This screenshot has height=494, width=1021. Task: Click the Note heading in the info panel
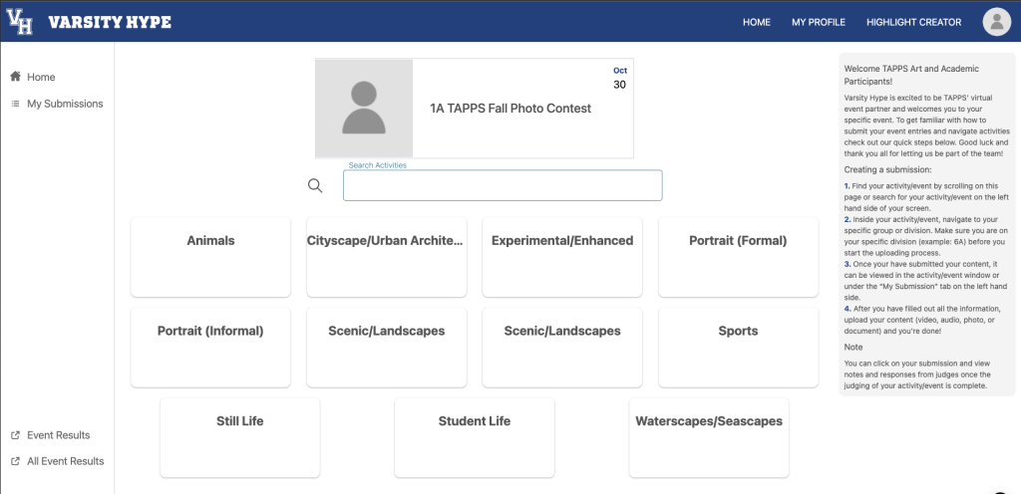(853, 348)
